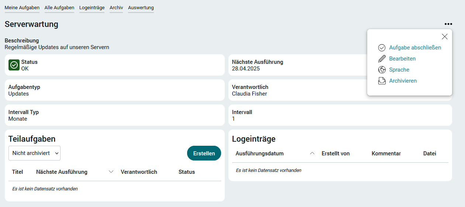Click Erstellen button in Teilaufgaben
465x207 pixels.
click(204, 153)
